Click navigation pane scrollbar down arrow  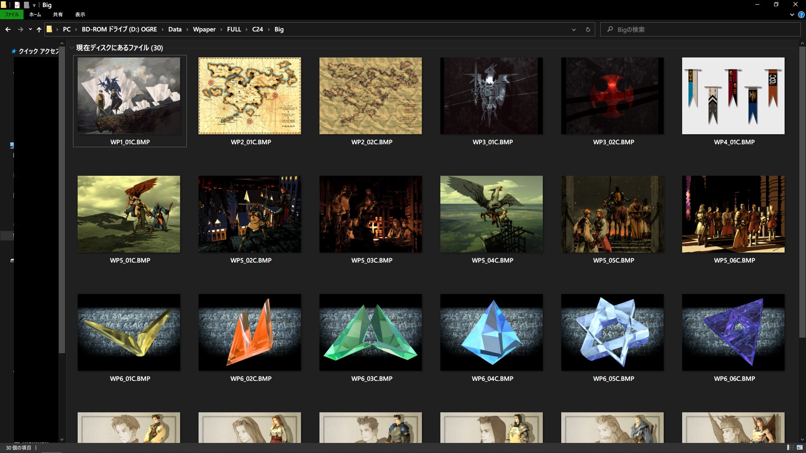[62, 440]
